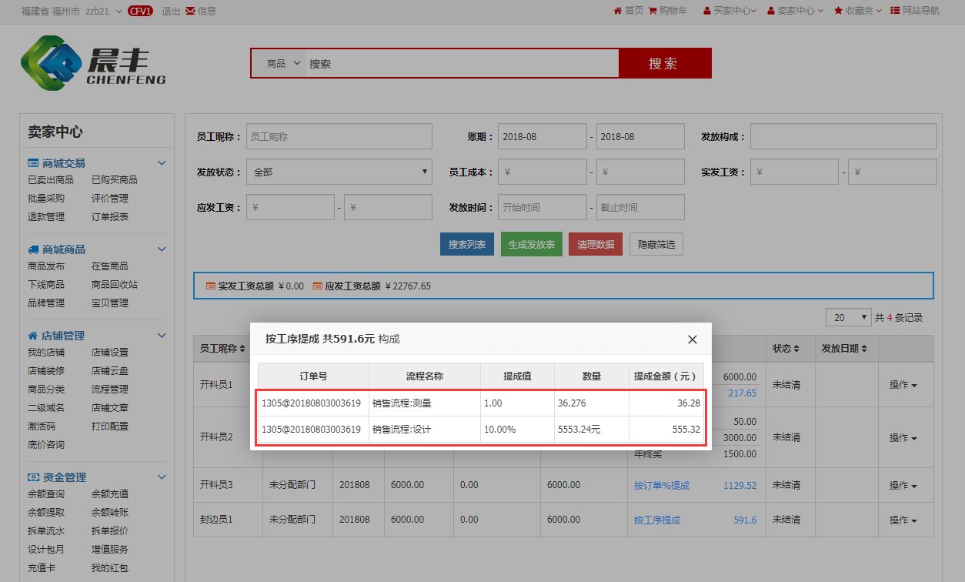
Task: Expand the 发放状态 dropdown
Action: point(339,172)
